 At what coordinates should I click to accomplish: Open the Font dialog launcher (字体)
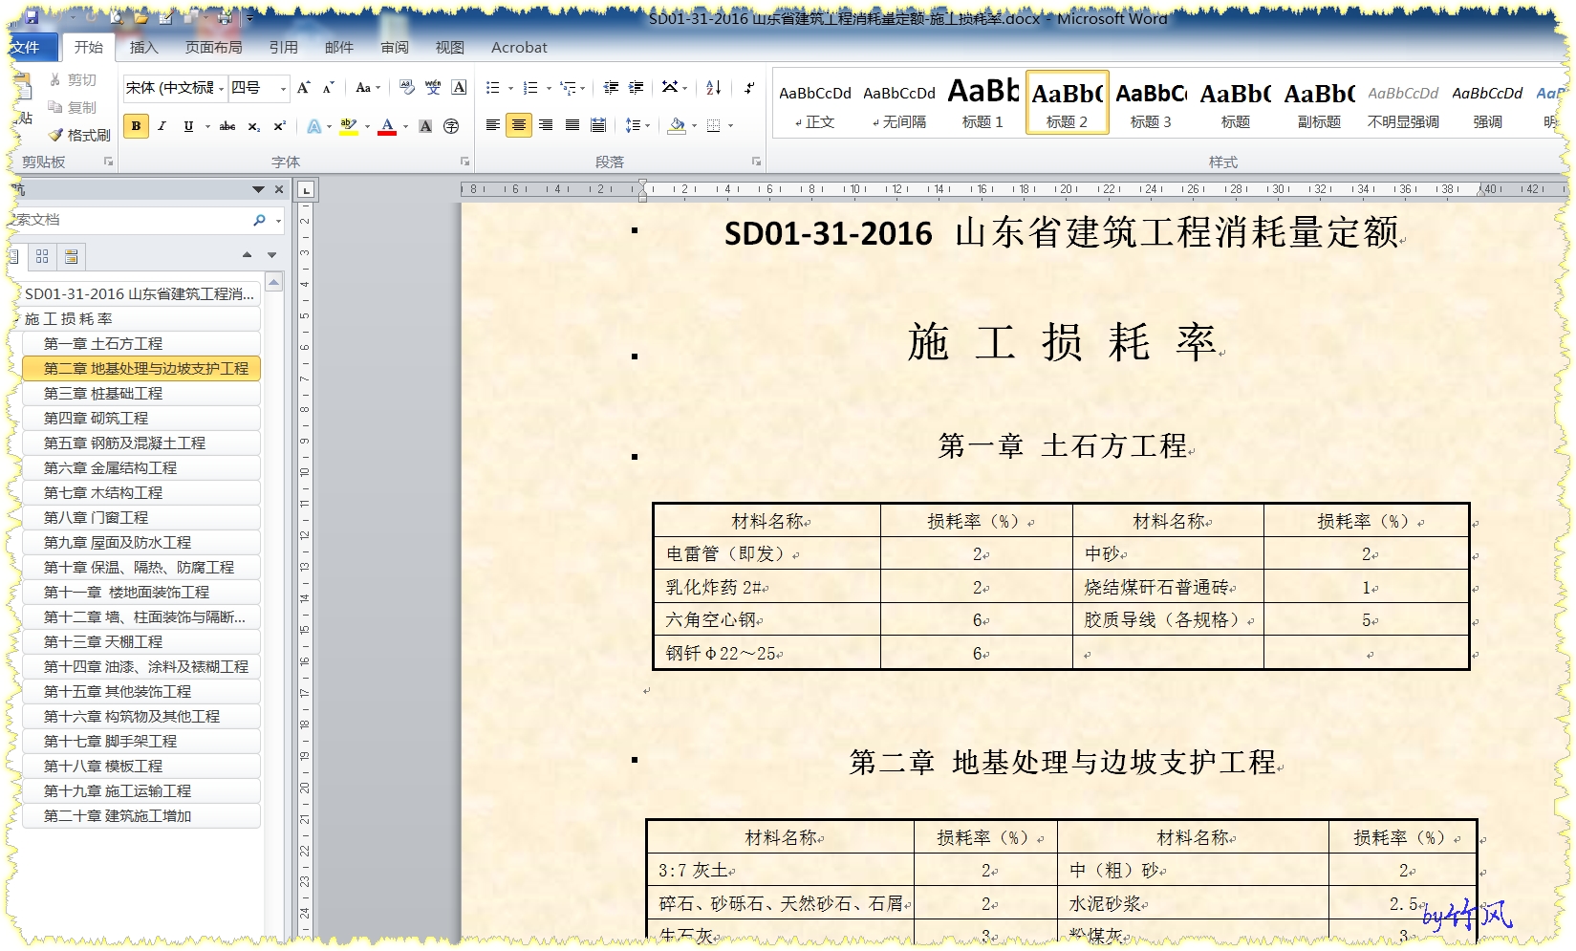tap(464, 162)
